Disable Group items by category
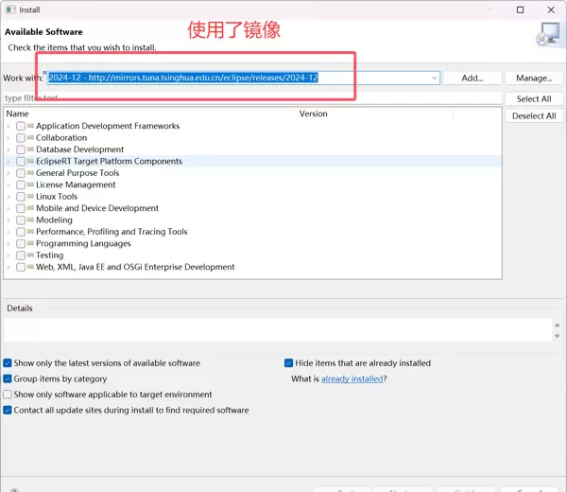 9,378
